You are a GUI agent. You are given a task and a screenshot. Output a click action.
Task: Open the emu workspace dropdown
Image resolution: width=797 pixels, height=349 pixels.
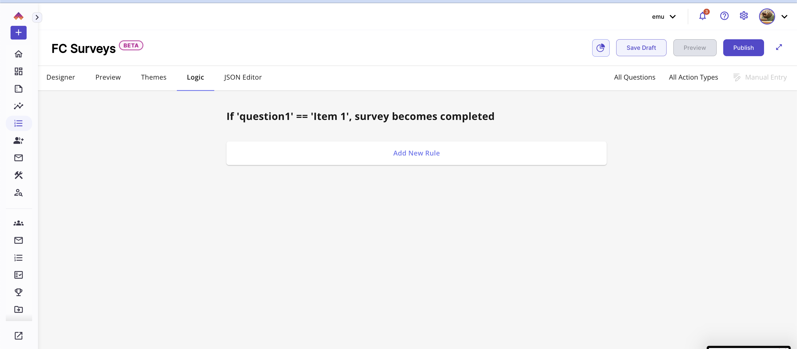coord(663,17)
